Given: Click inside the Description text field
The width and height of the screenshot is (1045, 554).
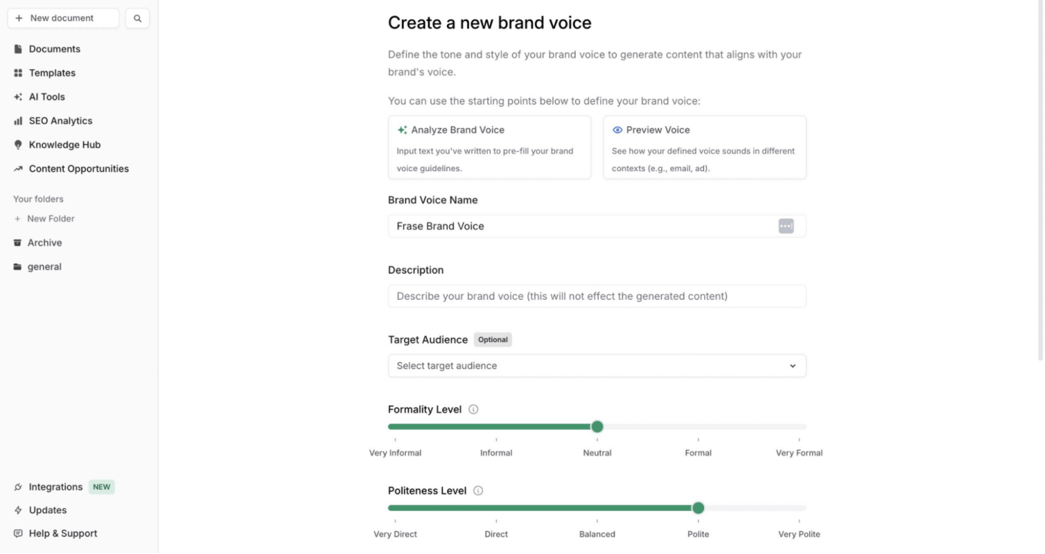Looking at the screenshot, I should click(x=597, y=296).
